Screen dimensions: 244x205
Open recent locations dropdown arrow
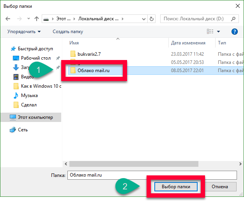pos(28,19)
